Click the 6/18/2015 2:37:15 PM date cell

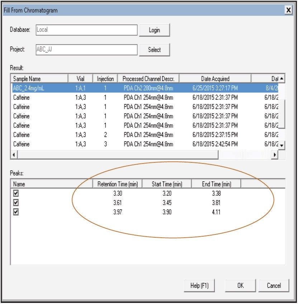[215, 134]
